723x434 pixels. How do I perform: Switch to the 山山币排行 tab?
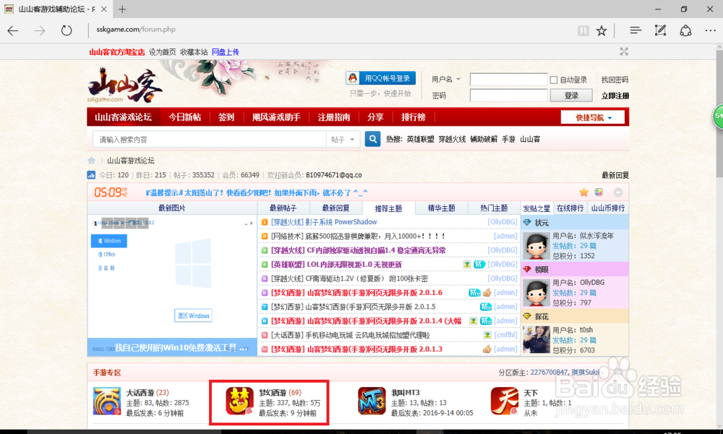coord(608,208)
